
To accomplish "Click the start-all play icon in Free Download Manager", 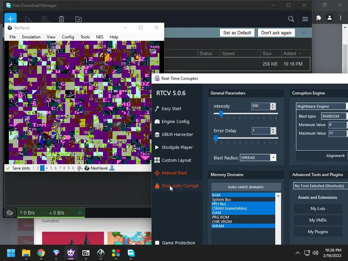I will [28, 19].
